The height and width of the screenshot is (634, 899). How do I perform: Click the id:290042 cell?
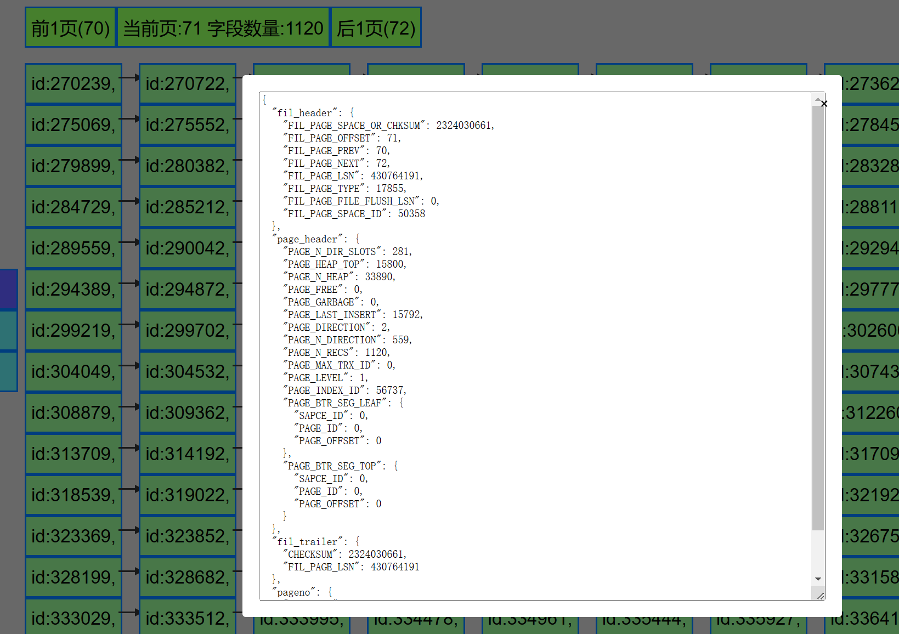pos(188,248)
